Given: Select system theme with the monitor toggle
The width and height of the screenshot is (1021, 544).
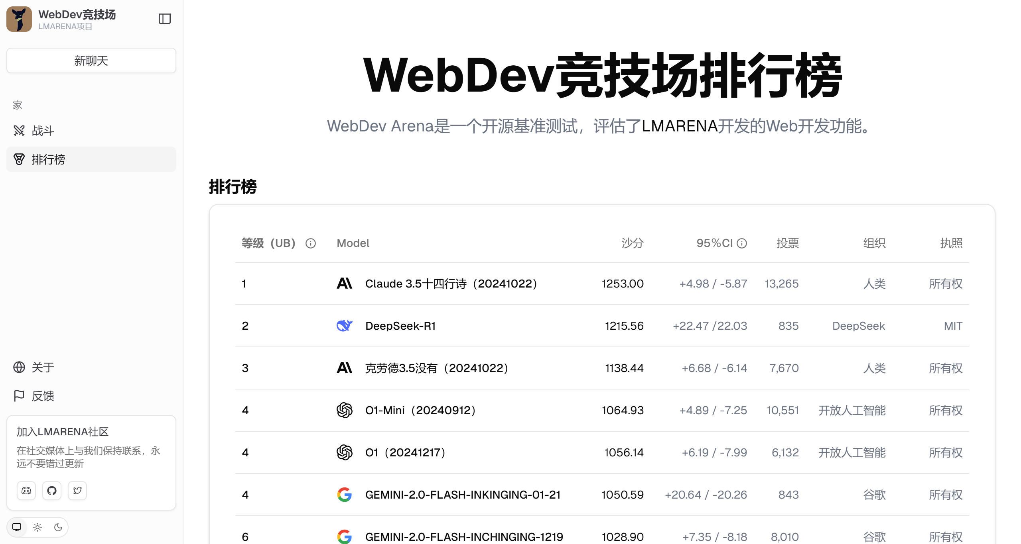Looking at the screenshot, I should point(17,526).
